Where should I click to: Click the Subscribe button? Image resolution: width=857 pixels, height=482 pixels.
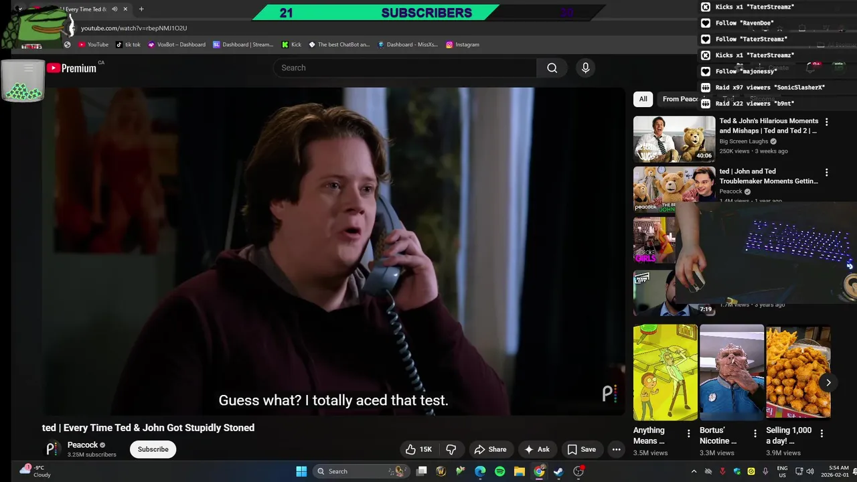[x=153, y=449]
